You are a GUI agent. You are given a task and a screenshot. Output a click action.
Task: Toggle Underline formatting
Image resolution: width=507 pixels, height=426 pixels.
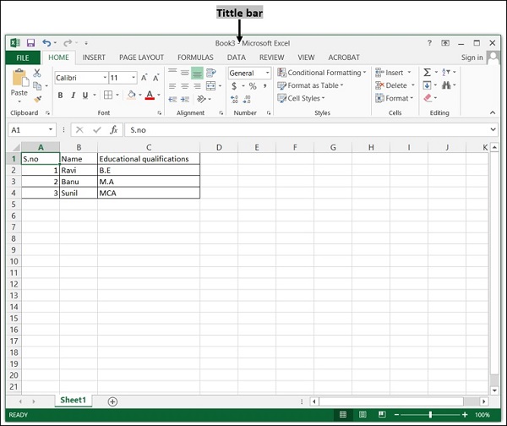[x=84, y=96]
